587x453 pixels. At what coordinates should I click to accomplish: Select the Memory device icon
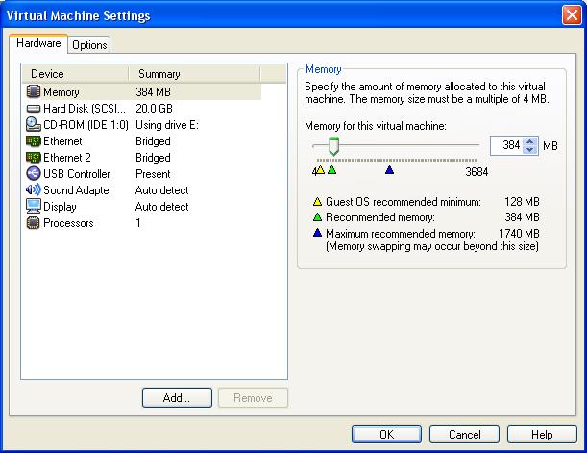[x=34, y=91]
